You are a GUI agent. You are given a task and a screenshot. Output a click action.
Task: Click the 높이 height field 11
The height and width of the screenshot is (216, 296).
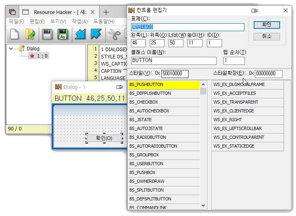click(195, 43)
